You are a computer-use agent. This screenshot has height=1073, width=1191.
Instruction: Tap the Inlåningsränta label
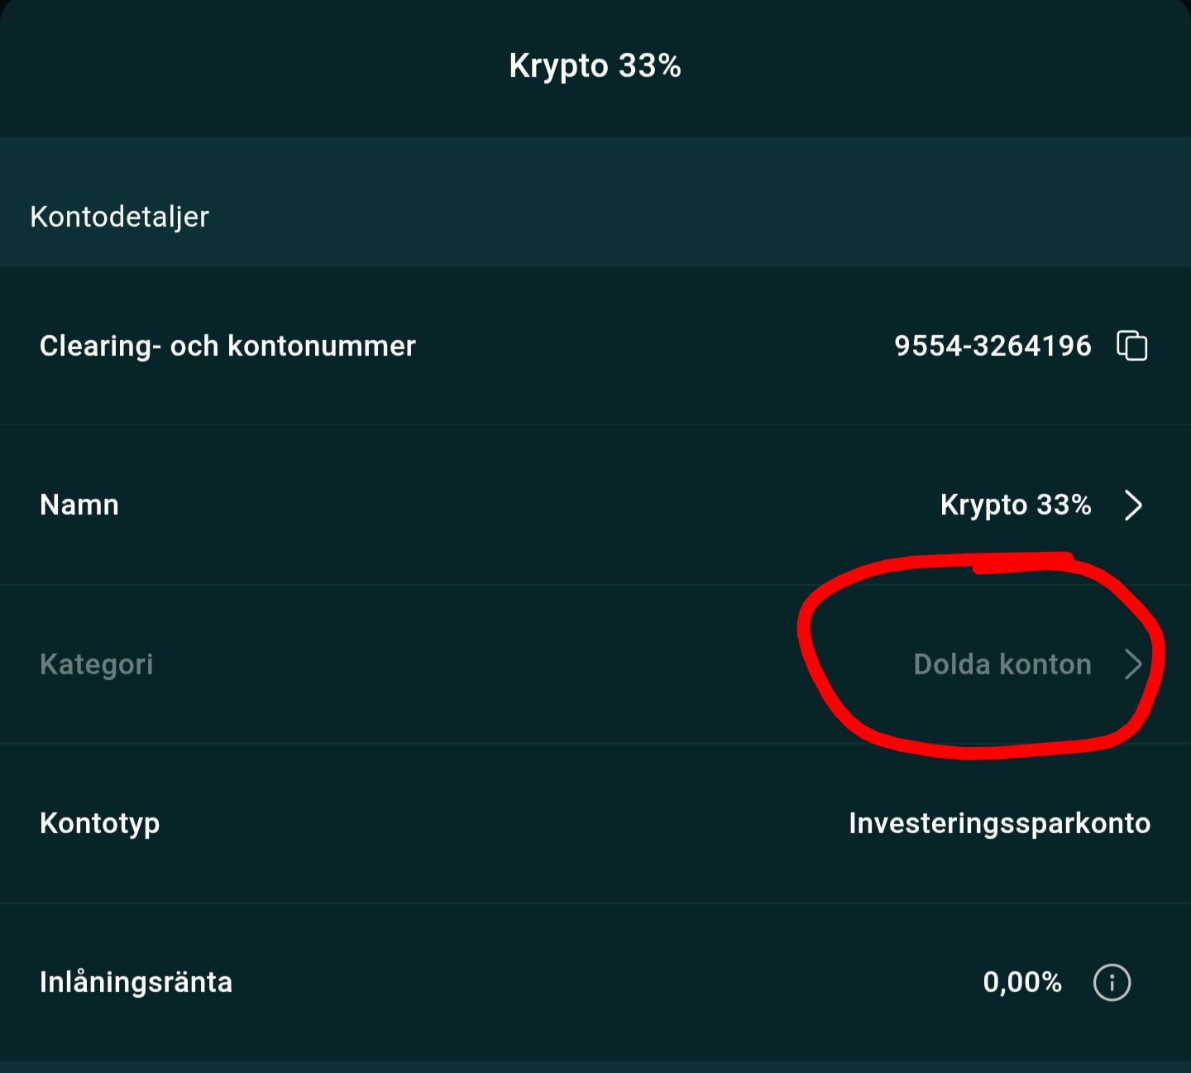pyautogui.click(x=136, y=982)
